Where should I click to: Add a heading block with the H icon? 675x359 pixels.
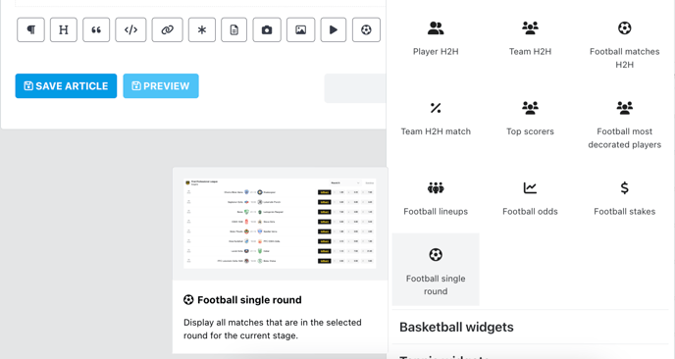pos(63,29)
